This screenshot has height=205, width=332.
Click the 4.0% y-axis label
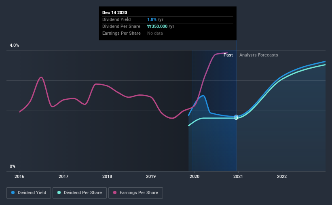click(14, 45)
